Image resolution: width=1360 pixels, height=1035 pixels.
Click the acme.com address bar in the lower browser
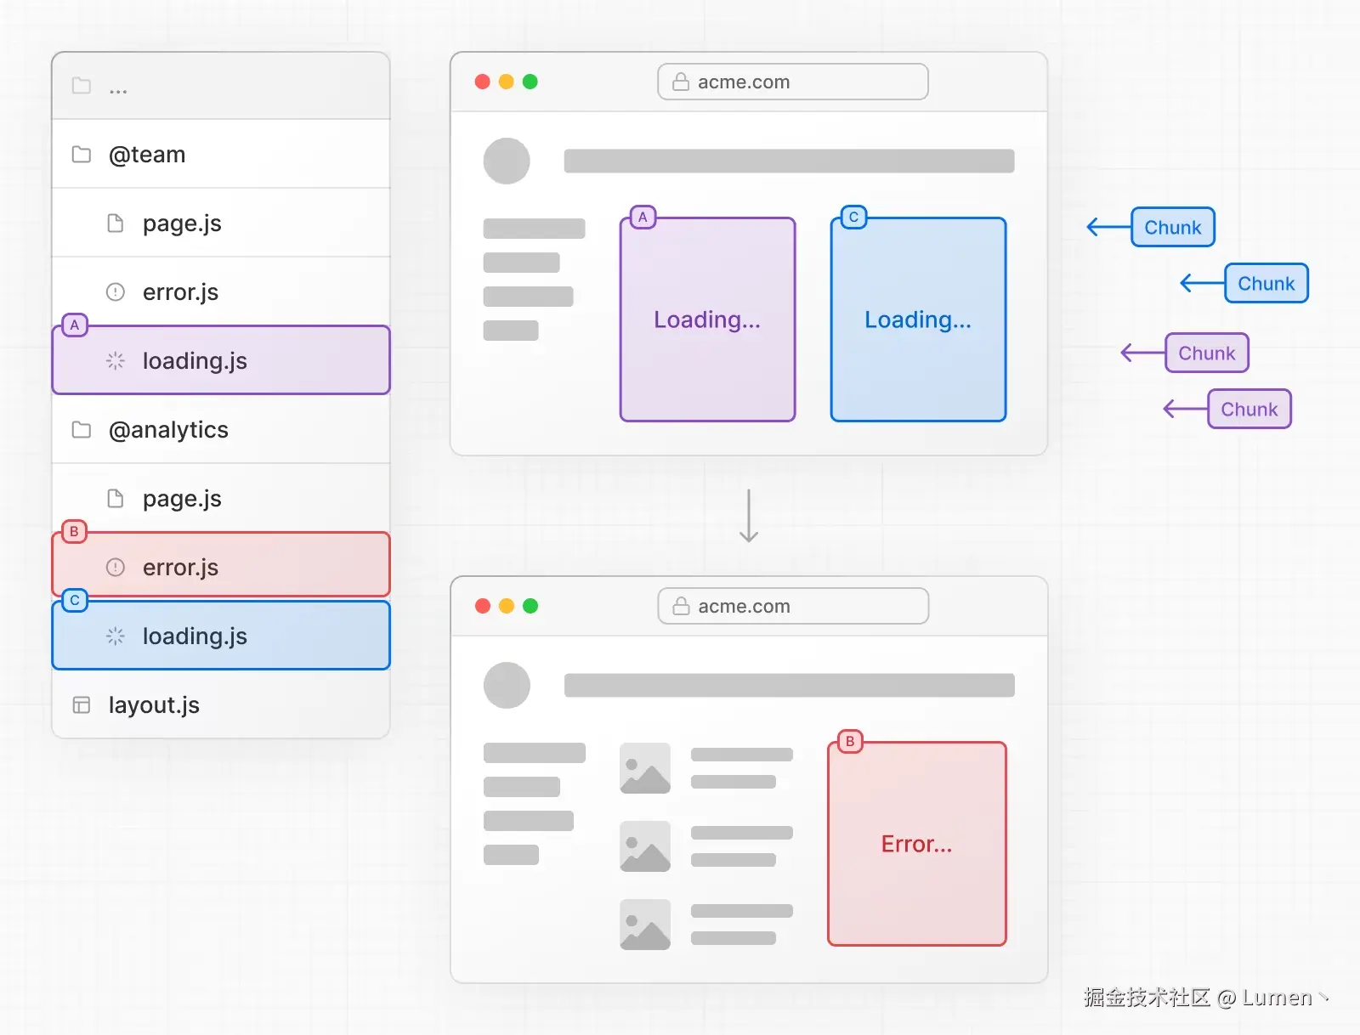click(793, 606)
